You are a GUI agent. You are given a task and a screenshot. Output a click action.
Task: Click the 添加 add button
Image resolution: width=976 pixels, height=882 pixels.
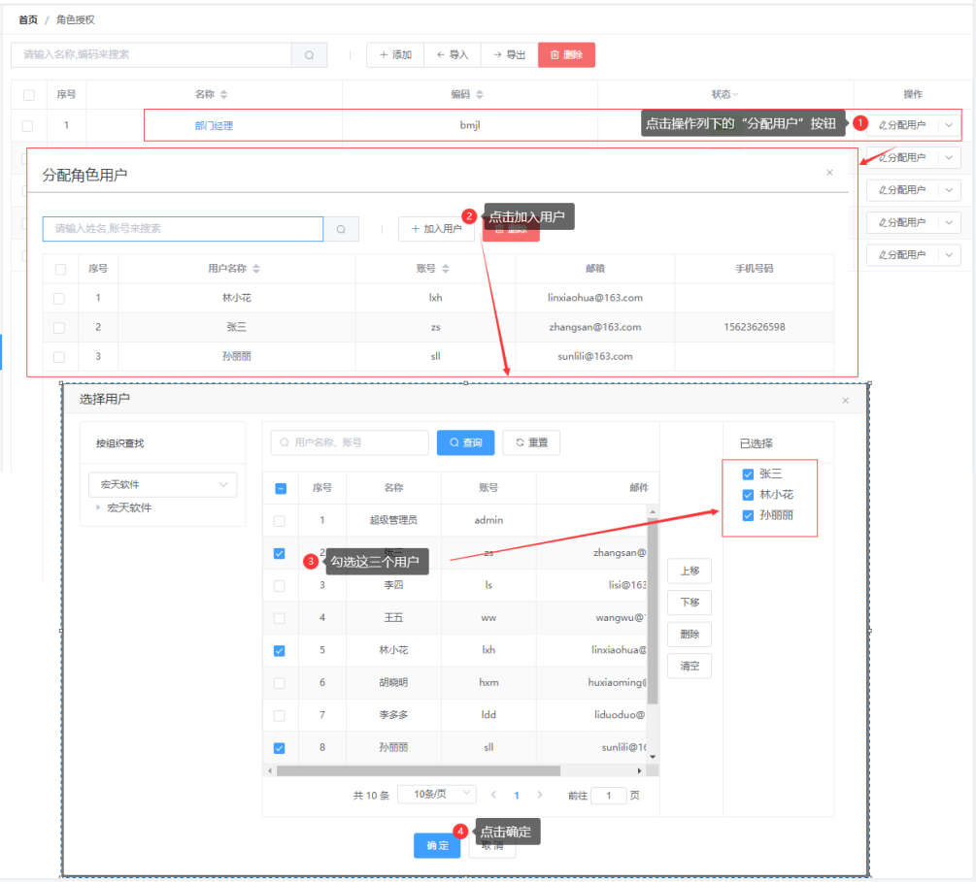pos(395,54)
